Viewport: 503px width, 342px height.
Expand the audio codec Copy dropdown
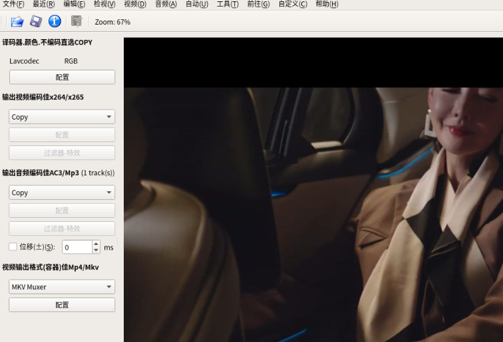[x=62, y=193]
